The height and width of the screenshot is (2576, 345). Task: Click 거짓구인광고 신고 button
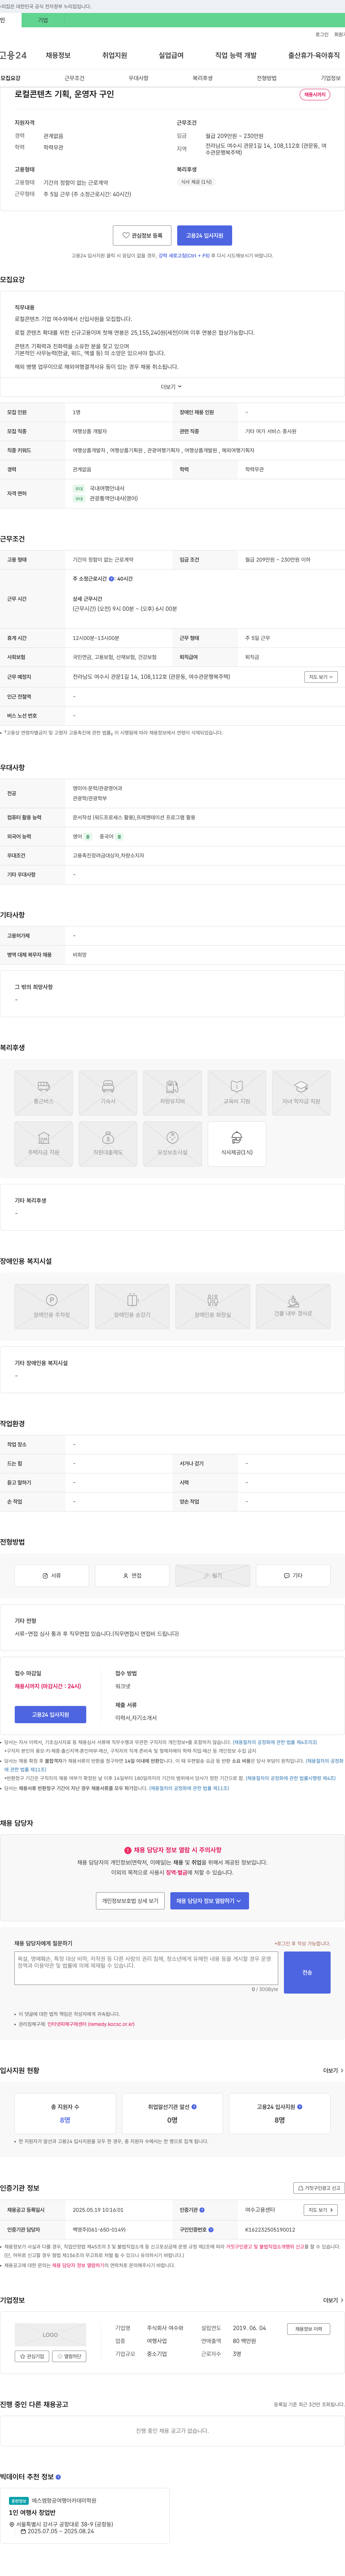319,2188
